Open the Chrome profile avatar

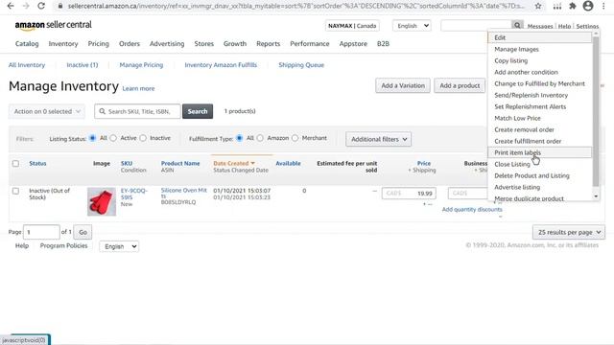tap(588, 6)
